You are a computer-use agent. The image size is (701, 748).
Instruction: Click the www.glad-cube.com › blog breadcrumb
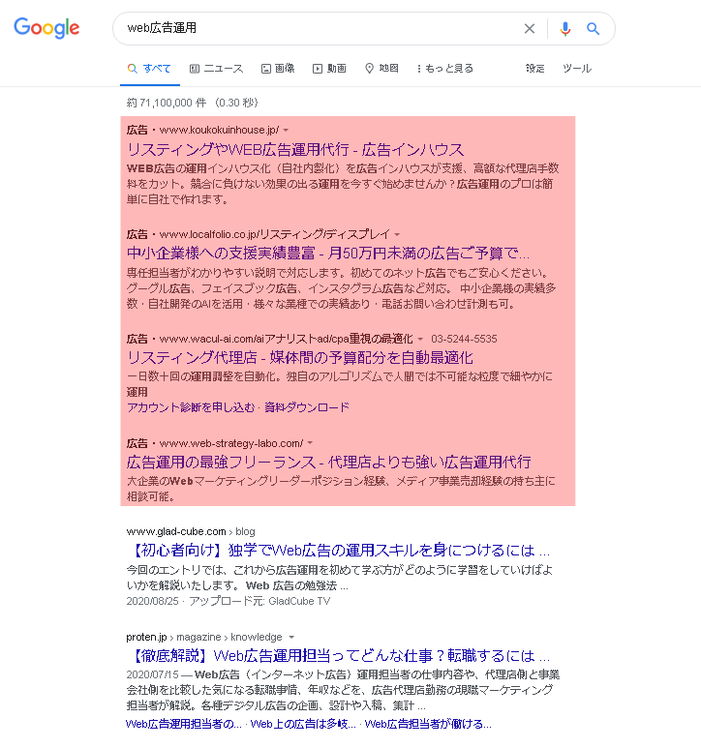[191, 531]
